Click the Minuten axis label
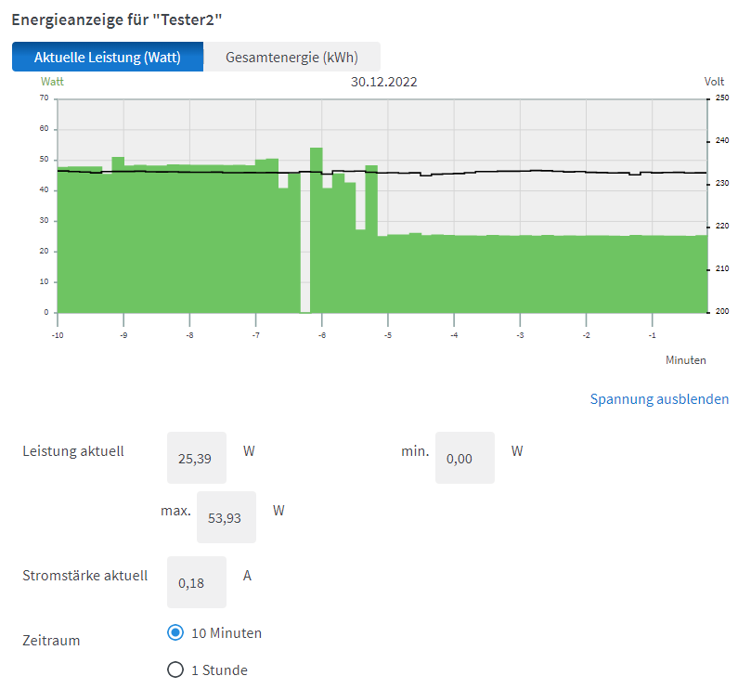This screenshot has width=751, height=689. 685,360
